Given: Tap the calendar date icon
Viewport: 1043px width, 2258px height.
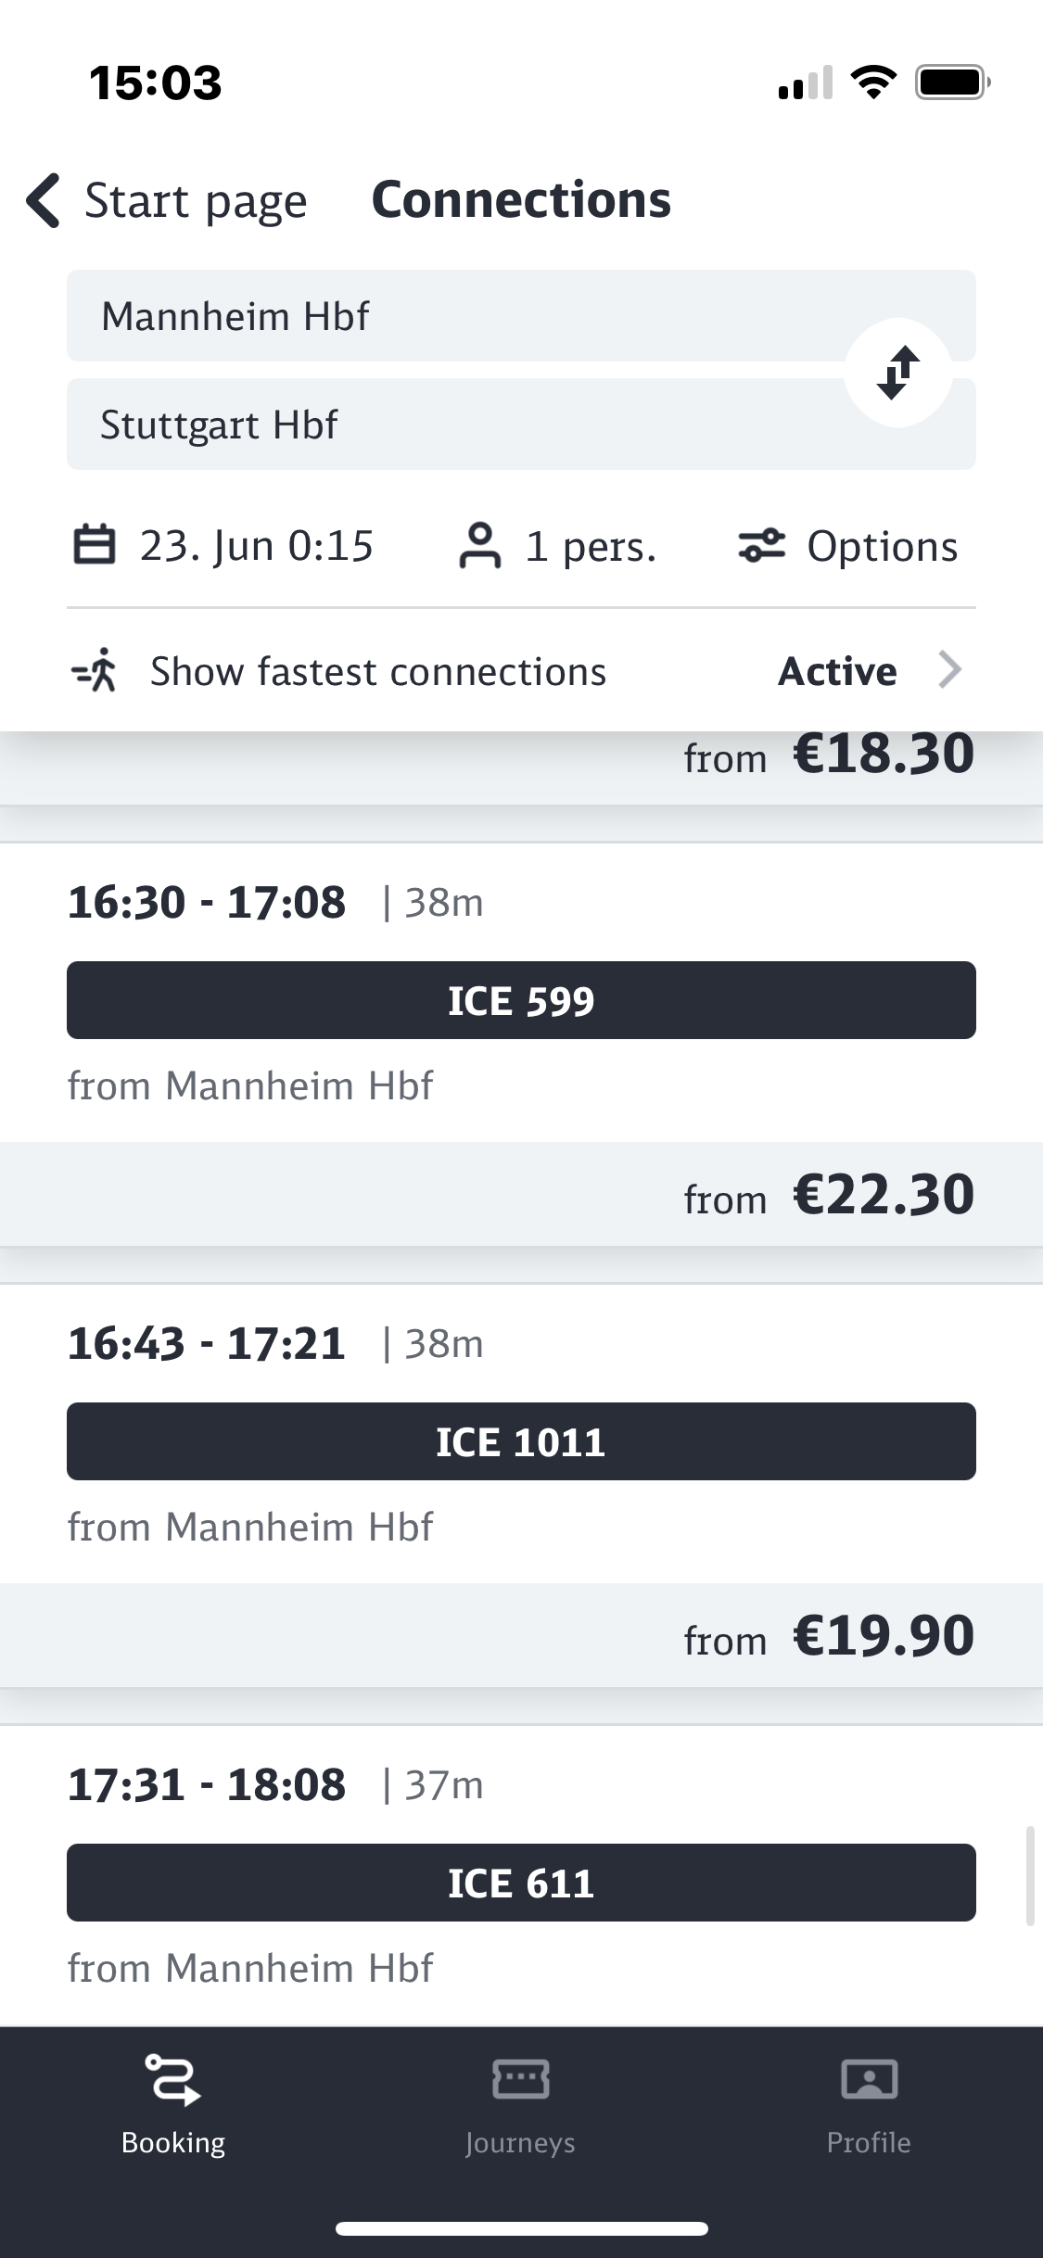Looking at the screenshot, I should coord(94,545).
